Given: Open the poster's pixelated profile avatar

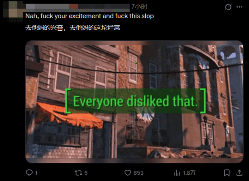Looking at the screenshot, I should click(x=13, y=11).
